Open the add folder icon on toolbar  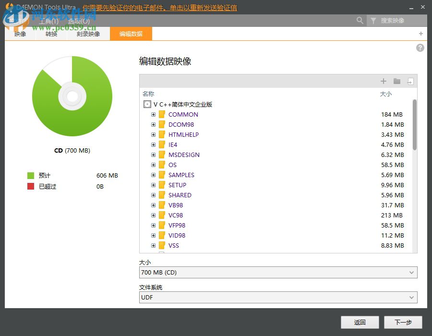tap(397, 81)
